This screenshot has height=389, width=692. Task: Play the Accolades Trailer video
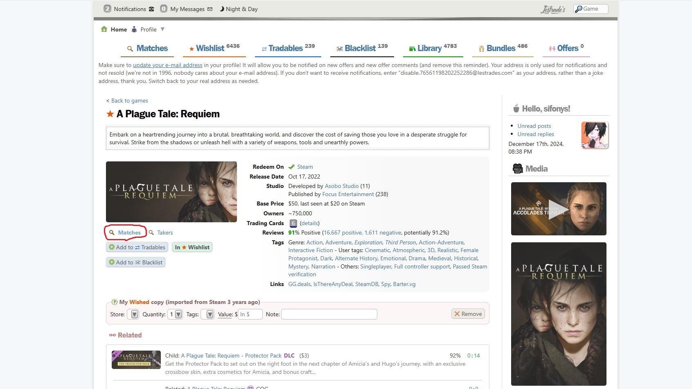point(559,209)
